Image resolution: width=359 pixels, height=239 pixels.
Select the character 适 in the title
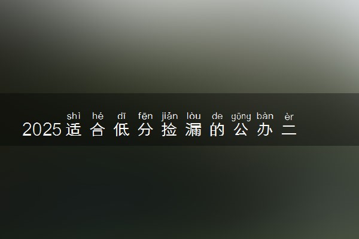[x=74, y=130]
